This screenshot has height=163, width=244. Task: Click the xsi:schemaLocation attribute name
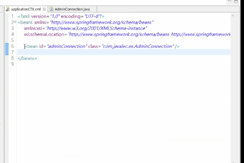pos(44,34)
